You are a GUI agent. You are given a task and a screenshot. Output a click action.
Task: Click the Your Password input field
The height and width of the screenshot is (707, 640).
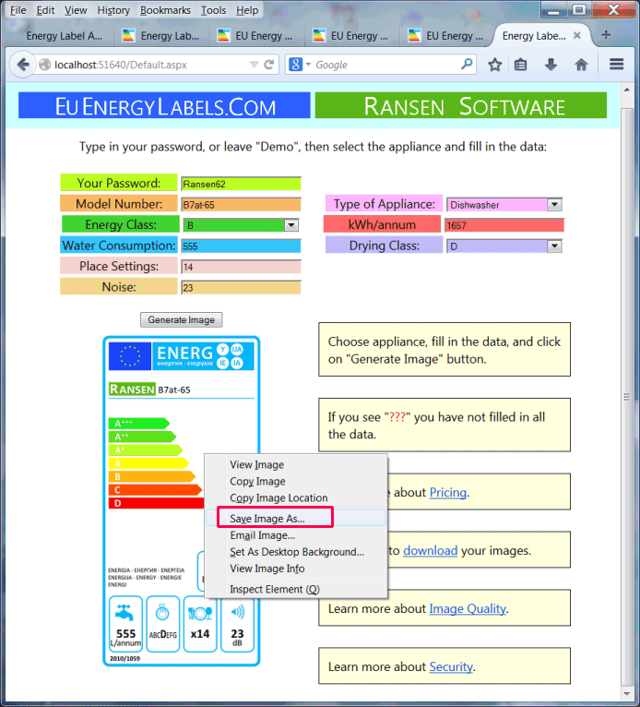241,184
